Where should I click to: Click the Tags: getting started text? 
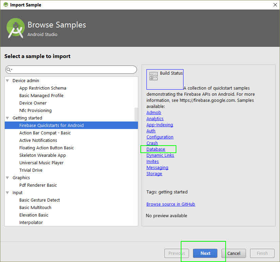[167, 192]
